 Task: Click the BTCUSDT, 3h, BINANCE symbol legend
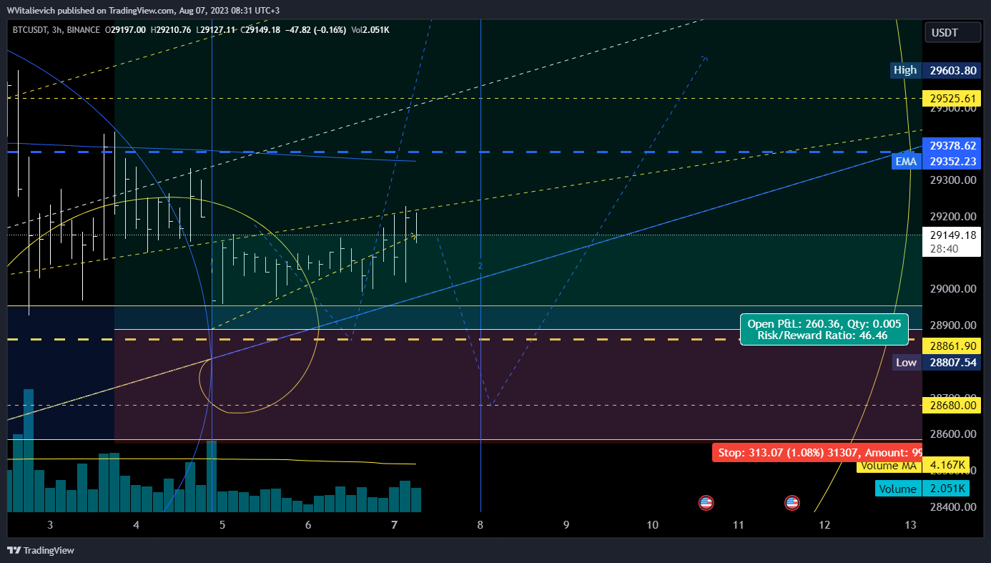(x=58, y=30)
